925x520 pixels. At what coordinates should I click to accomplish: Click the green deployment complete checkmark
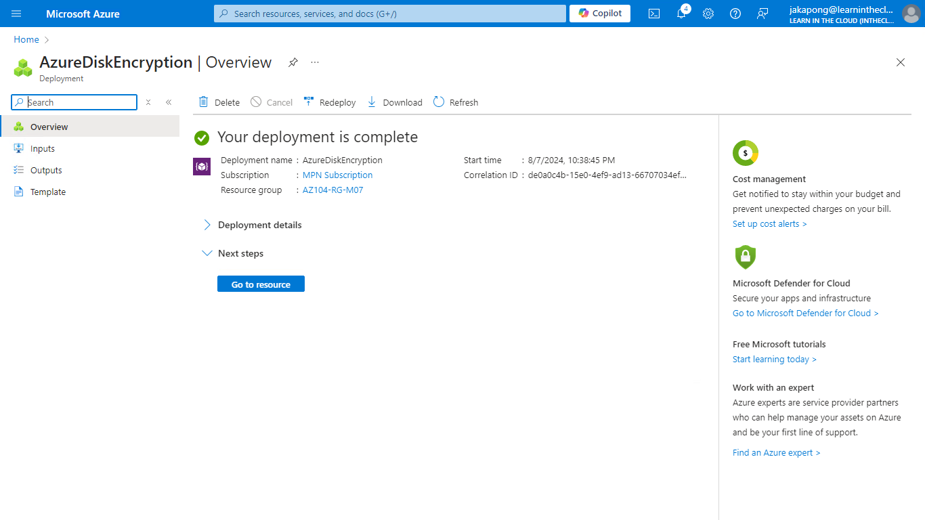202,137
